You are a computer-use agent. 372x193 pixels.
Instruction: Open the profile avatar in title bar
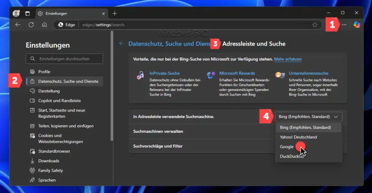16,13
